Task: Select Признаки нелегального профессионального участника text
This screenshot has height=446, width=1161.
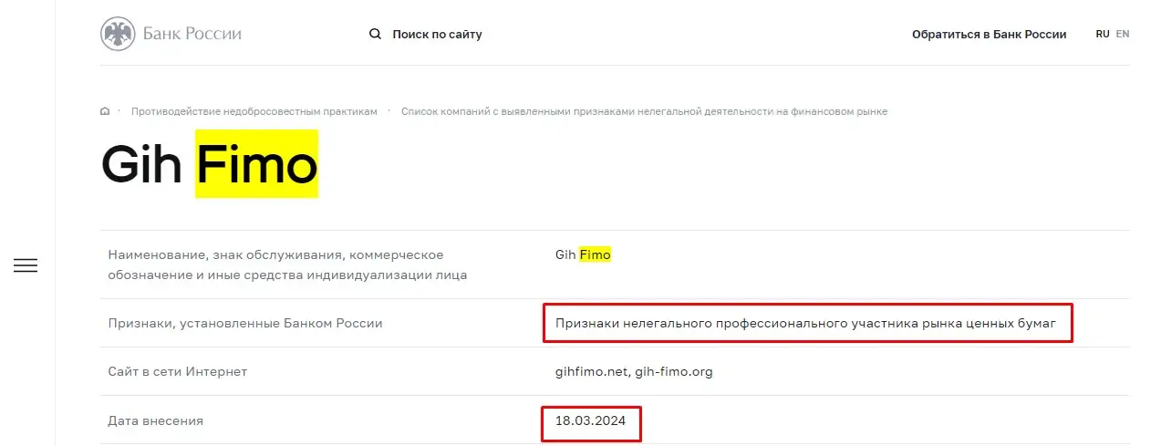Action: click(806, 324)
